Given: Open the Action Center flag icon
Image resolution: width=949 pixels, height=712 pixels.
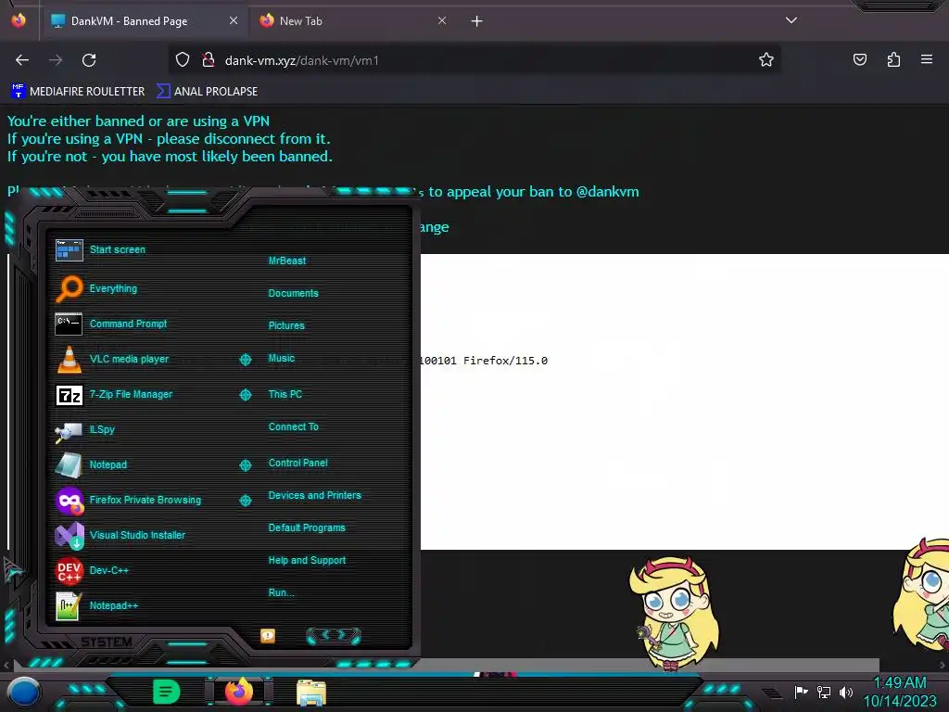Looking at the screenshot, I should [x=801, y=692].
